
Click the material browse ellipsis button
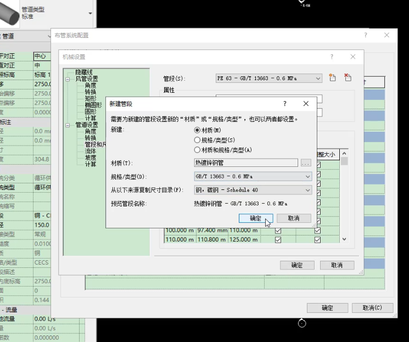[x=306, y=163]
